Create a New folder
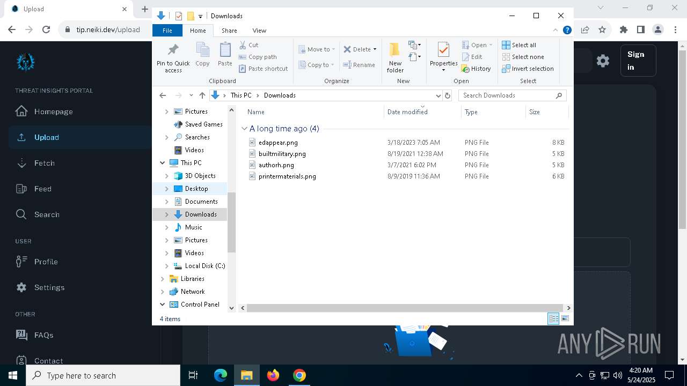Image resolution: width=687 pixels, height=386 pixels. point(395,57)
